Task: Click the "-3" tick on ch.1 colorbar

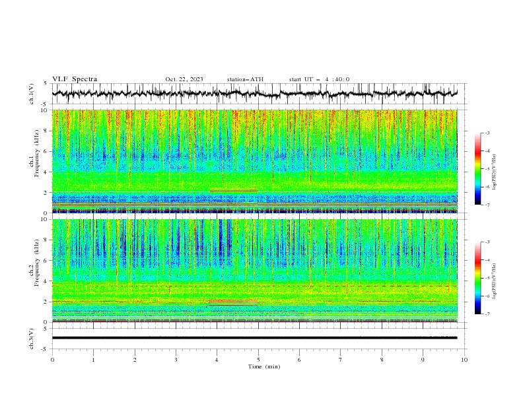Action: (x=487, y=133)
